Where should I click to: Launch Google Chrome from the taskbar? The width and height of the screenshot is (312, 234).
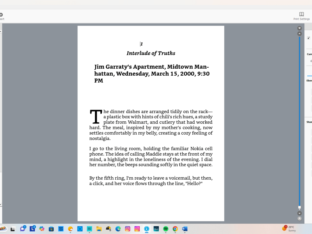click(175, 229)
